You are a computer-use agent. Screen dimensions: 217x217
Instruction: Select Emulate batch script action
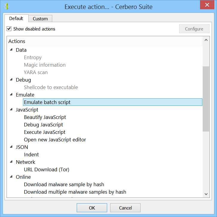click(x=113, y=102)
